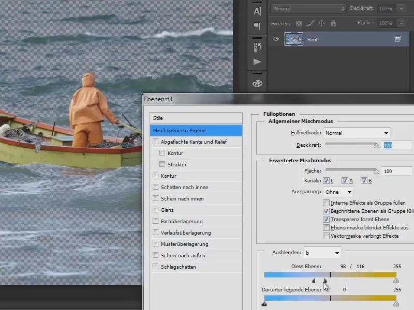Open the Schlagschatten style settings
Screen dimensions: 414x310
coord(178,267)
